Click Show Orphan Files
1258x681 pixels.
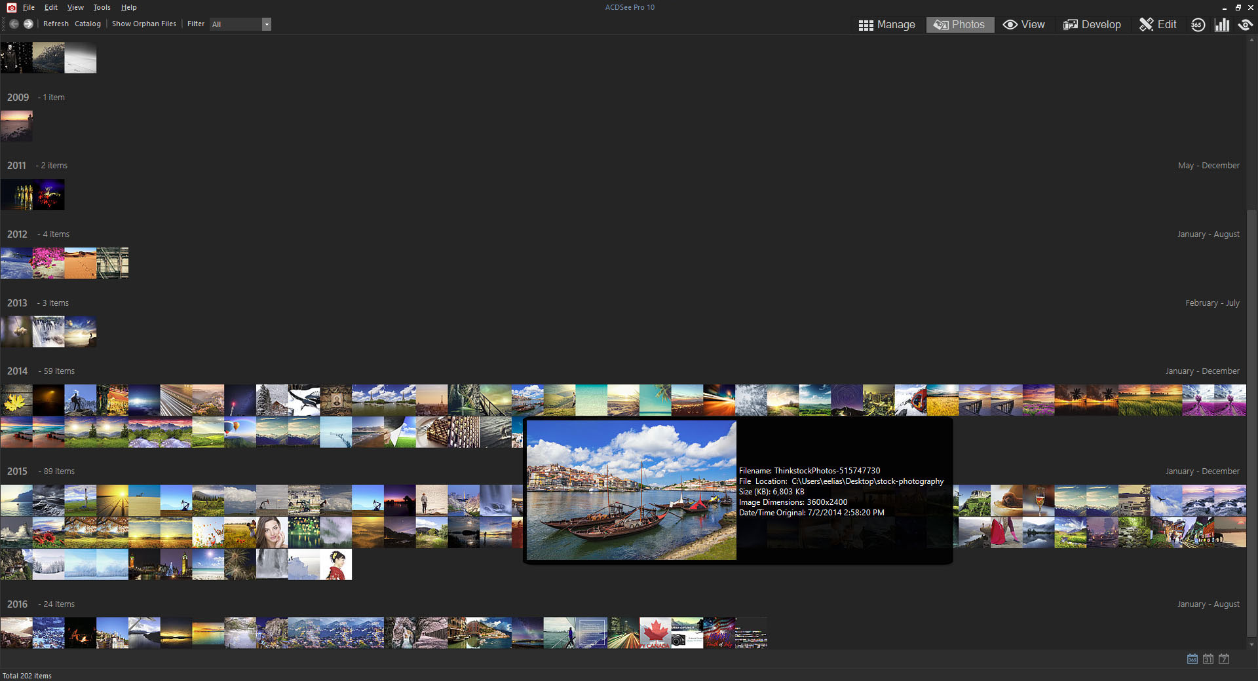(x=144, y=24)
